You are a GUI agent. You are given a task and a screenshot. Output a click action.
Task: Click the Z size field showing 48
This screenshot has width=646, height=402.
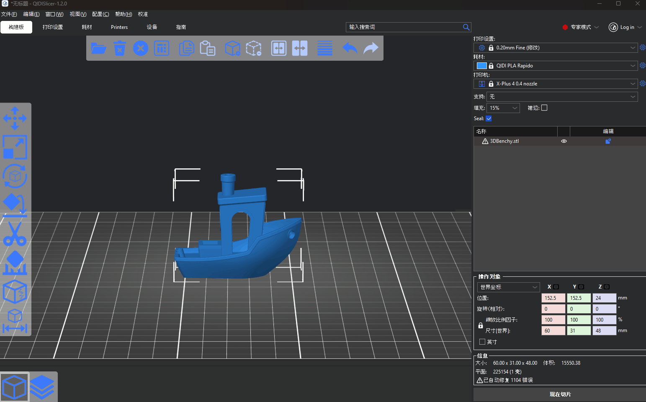pyautogui.click(x=605, y=330)
